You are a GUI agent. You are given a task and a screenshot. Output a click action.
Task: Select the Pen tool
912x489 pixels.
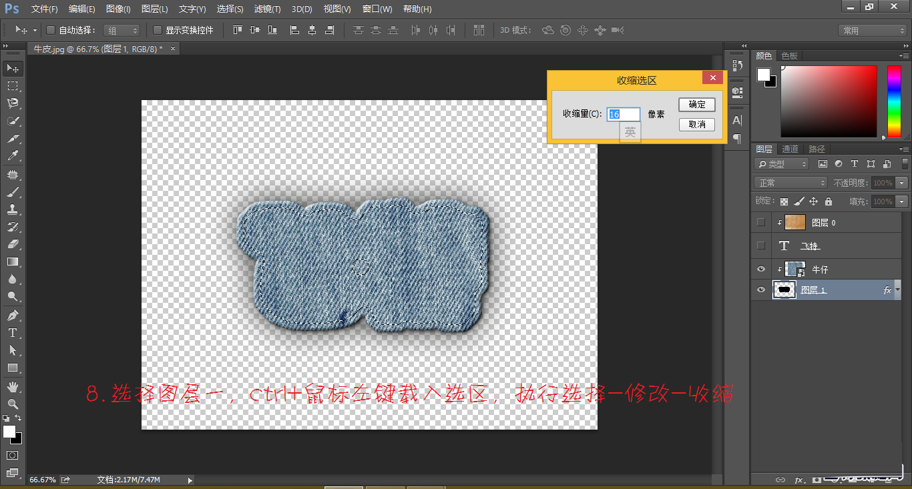[12, 315]
